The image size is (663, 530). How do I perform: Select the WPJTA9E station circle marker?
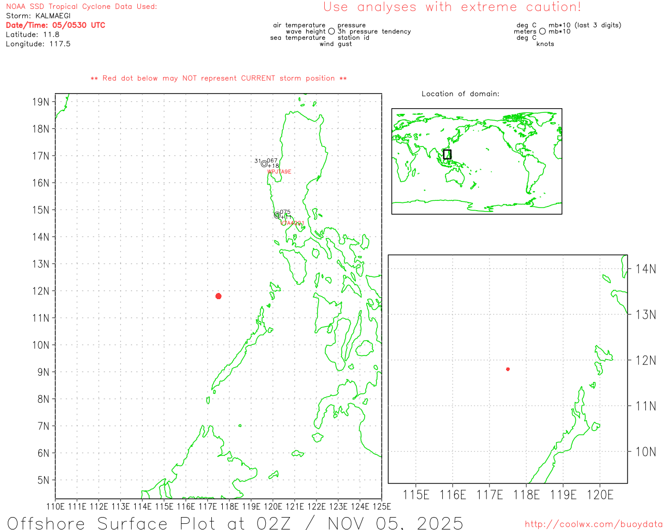(x=264, y=164)
